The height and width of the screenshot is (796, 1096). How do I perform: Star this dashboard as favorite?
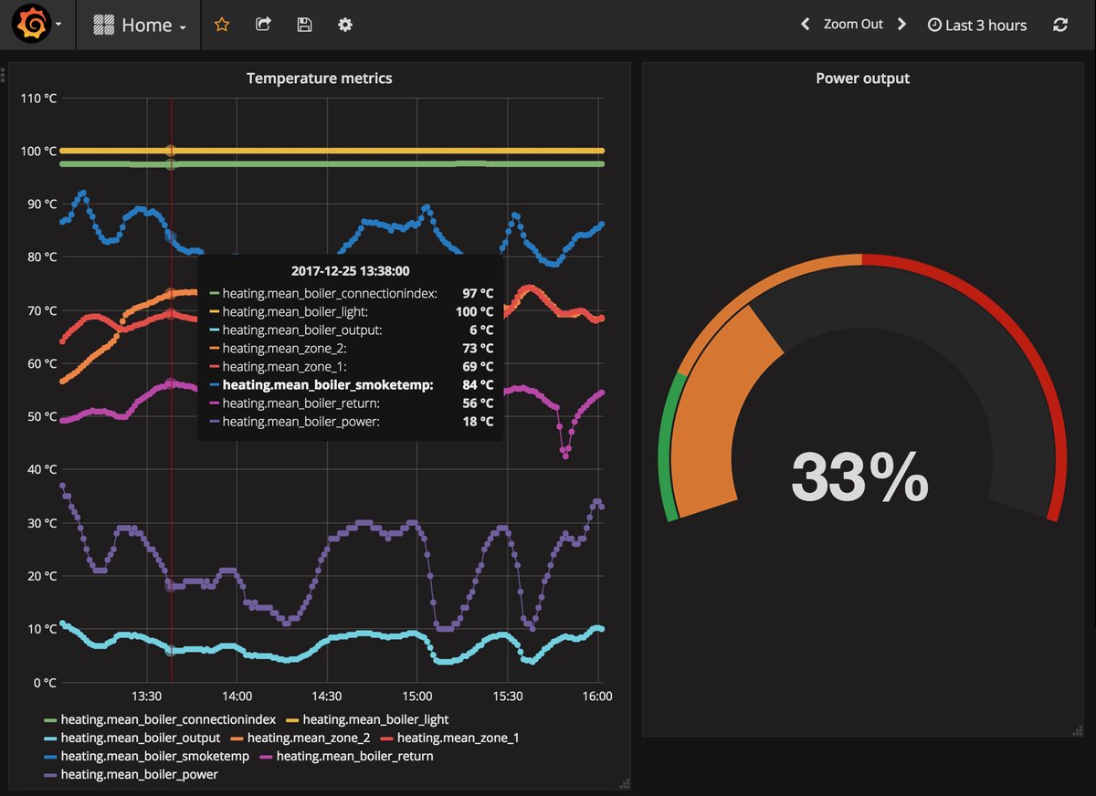[222, 25]
